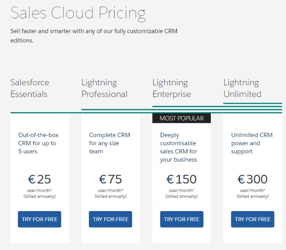The height and width of the screenshot is (250, 286).
Task: Click Try For Free under Lightning Professional
Action: tap(110, 219)
